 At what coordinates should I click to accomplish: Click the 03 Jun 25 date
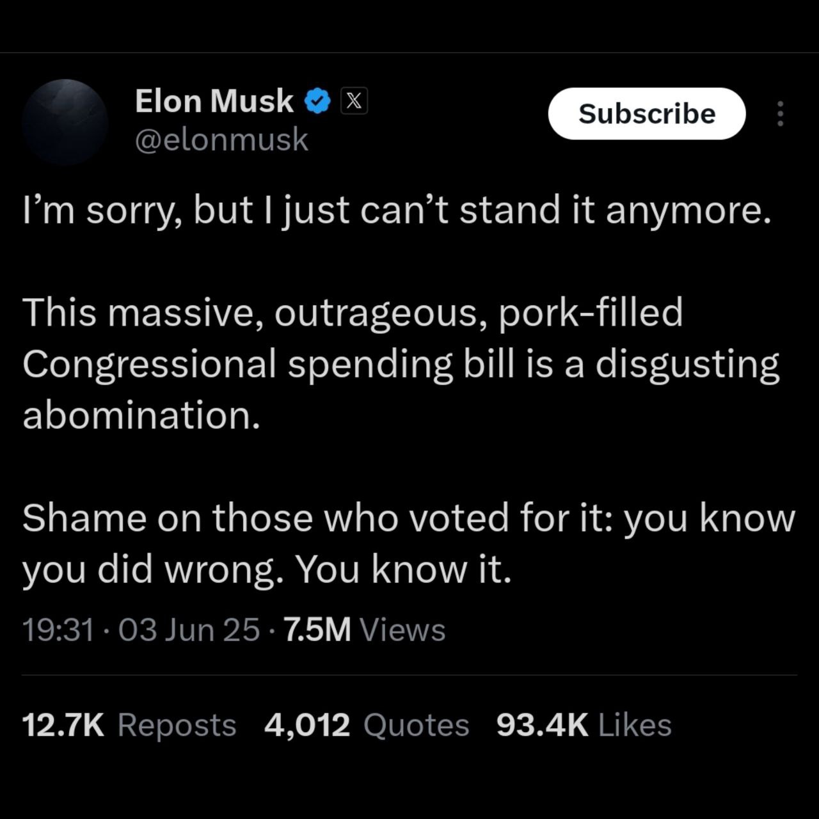point(189,630)
